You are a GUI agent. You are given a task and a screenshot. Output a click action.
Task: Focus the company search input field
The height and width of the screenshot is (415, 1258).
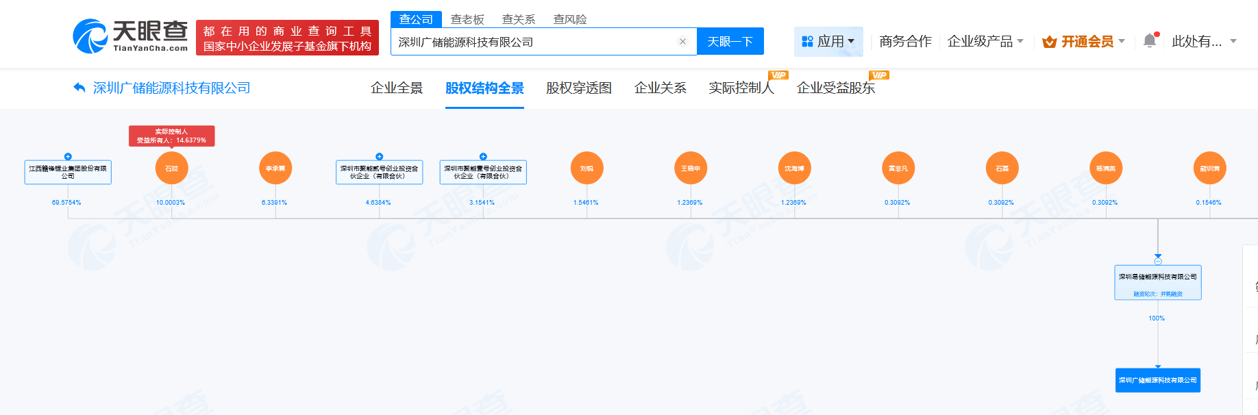pos(536,42)
